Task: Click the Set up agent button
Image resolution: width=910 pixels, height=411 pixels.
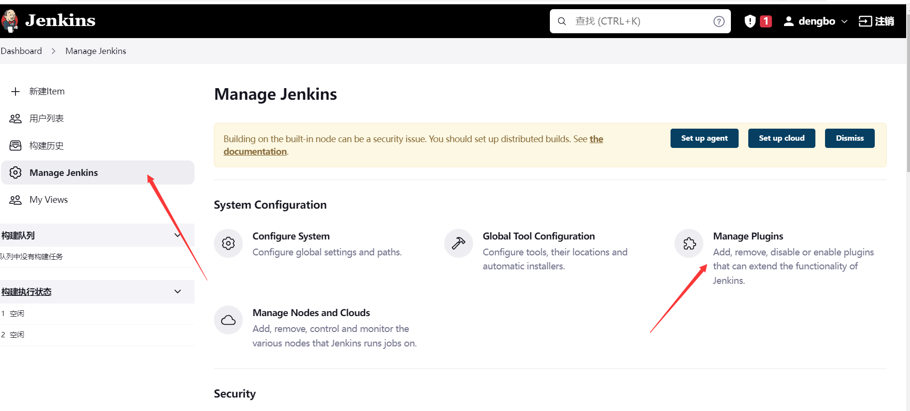Action: (704, 138)
